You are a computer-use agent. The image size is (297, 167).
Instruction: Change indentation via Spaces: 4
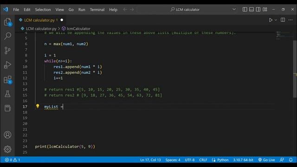(x=173, y=160)
